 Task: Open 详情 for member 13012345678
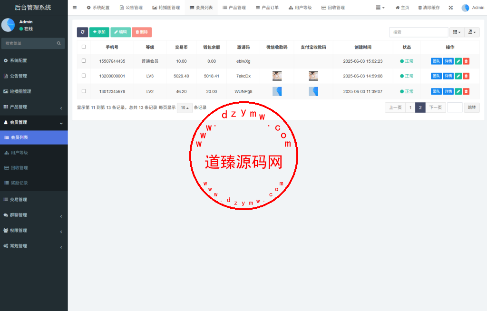click(x=448, y=91)
